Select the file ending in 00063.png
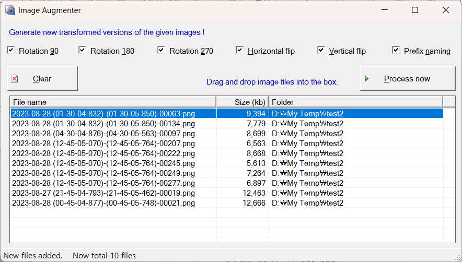 pyautogui.click(x=103, y=113)
